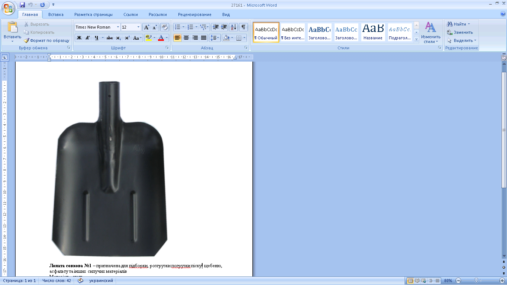The width and height of the screenshot is (507, 285).
Task: Click Копировать to copy
Action: [39, 32]
